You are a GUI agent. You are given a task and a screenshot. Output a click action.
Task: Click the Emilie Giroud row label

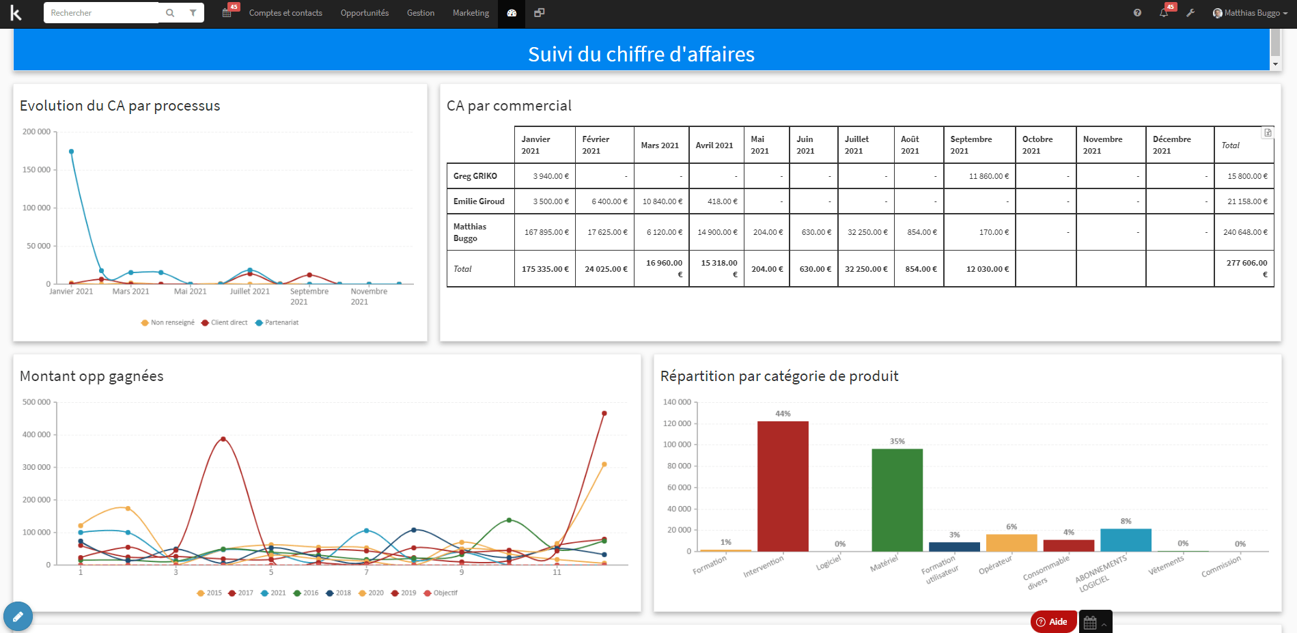[x=479, y=201]
